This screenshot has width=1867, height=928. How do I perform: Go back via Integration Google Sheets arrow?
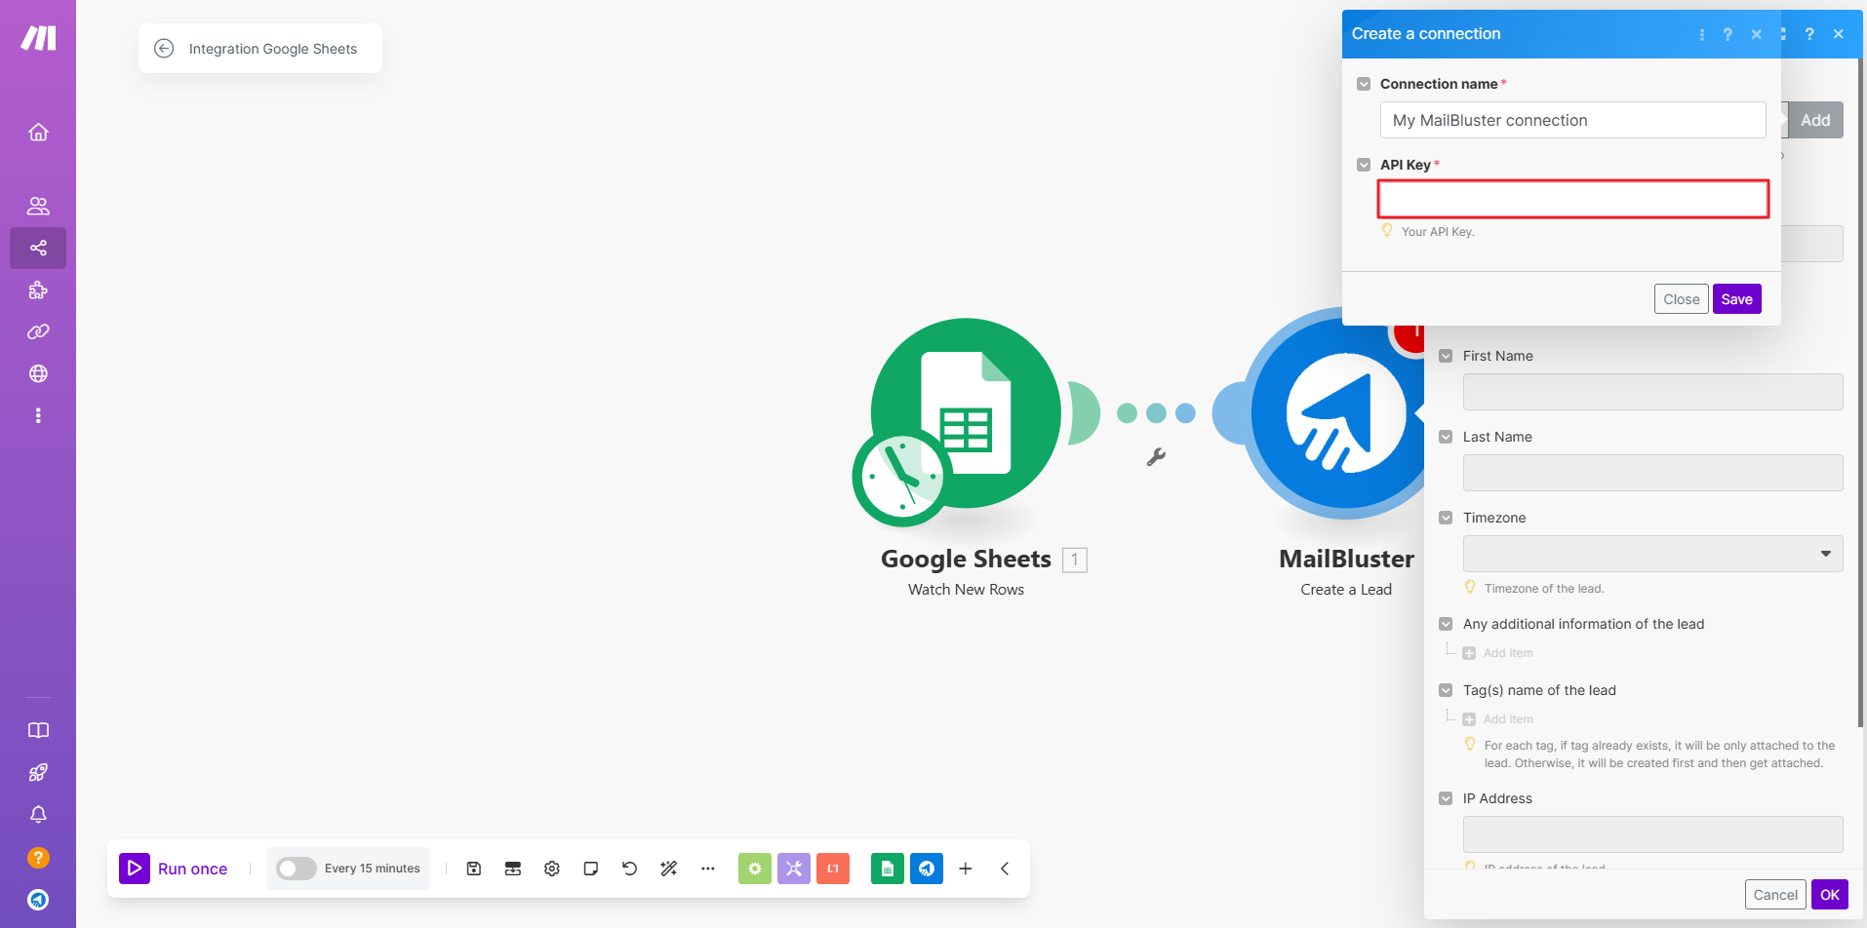pyautogui.click(x=164, y=49)
